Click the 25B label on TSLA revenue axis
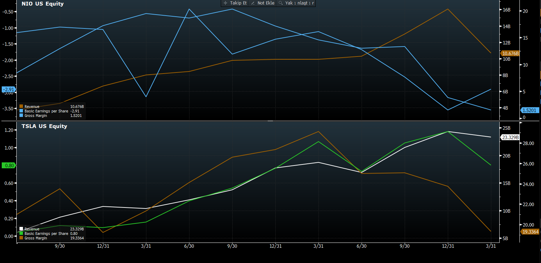The height and width of the screenshot is (263, 541). tap(507, 128)
